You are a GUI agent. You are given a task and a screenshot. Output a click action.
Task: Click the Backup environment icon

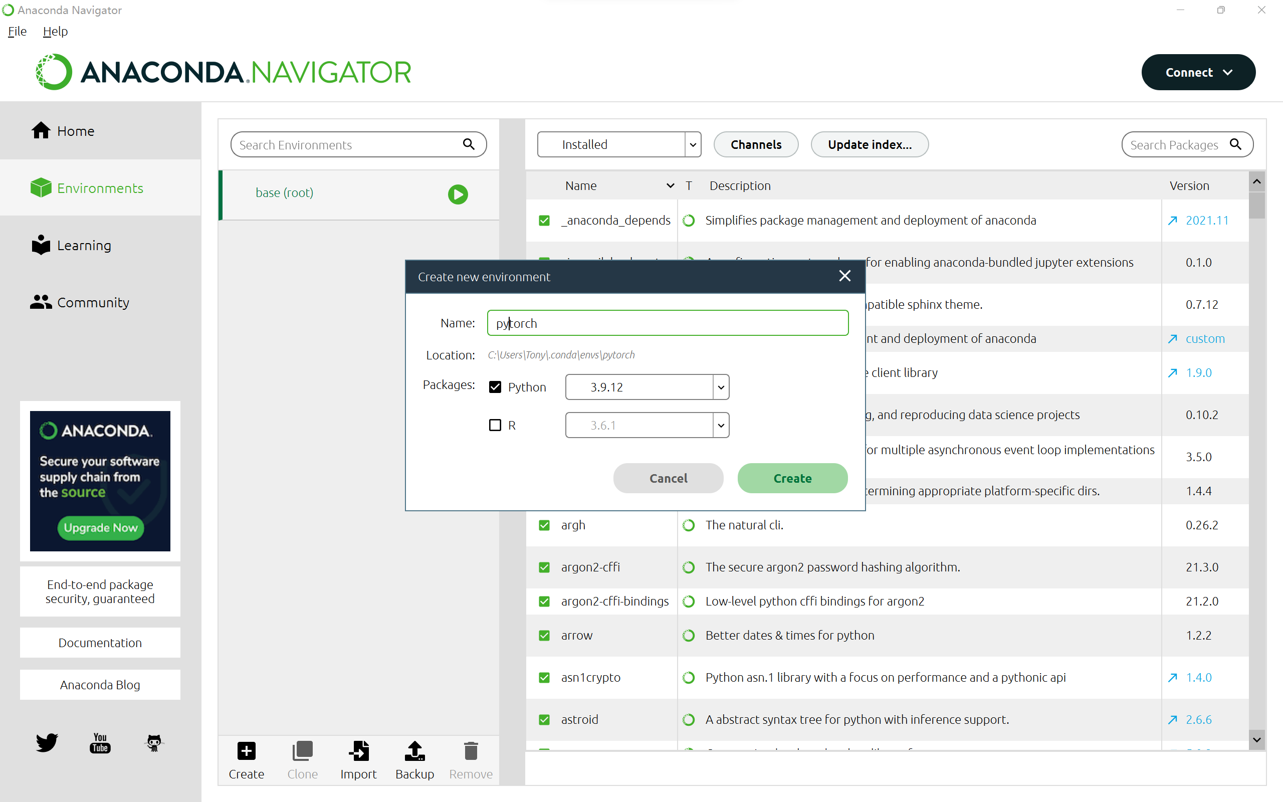414,751
